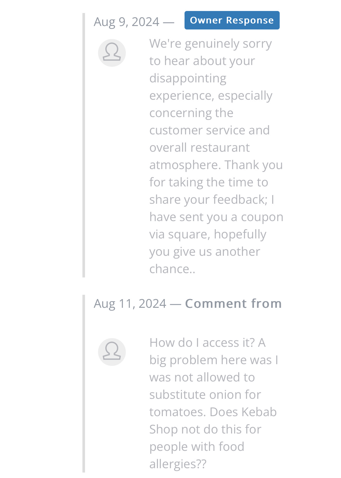Image resolution: width=341 pixels, height=478 pixels.
Task: Click the blue Owner Response badge
Action: [x=232, y=20]
